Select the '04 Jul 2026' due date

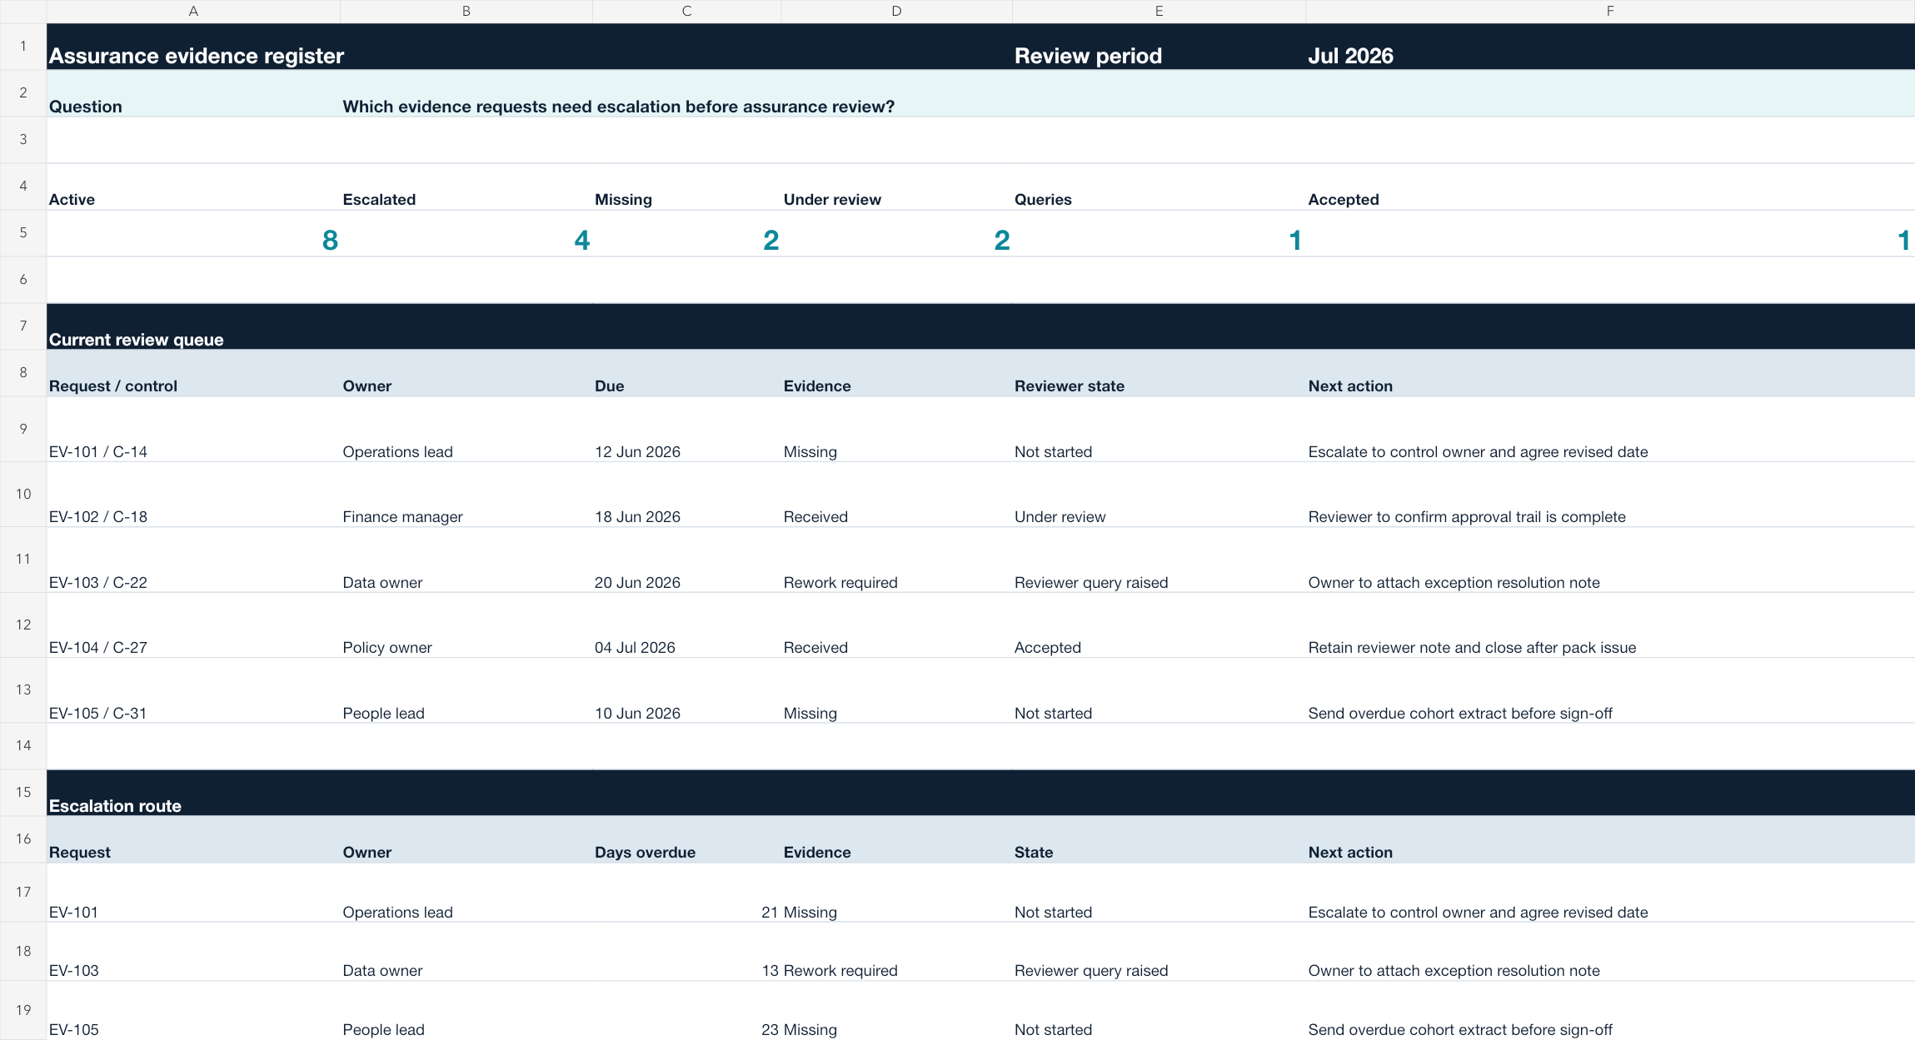point(686,625)
